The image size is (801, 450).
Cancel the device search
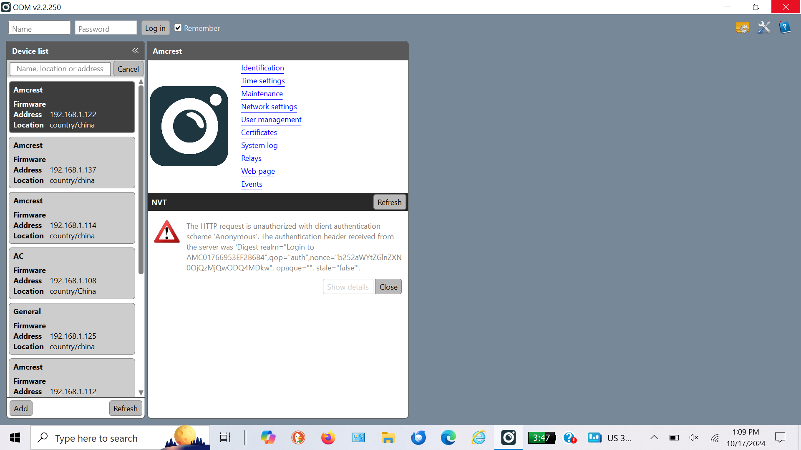pos(128,69)
